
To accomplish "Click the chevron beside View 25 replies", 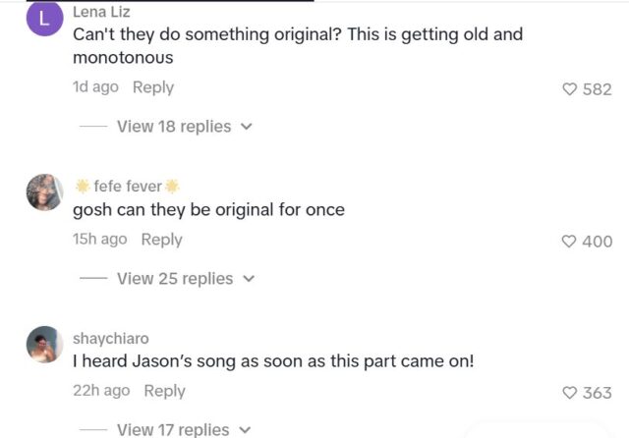I will coord(249,279).
